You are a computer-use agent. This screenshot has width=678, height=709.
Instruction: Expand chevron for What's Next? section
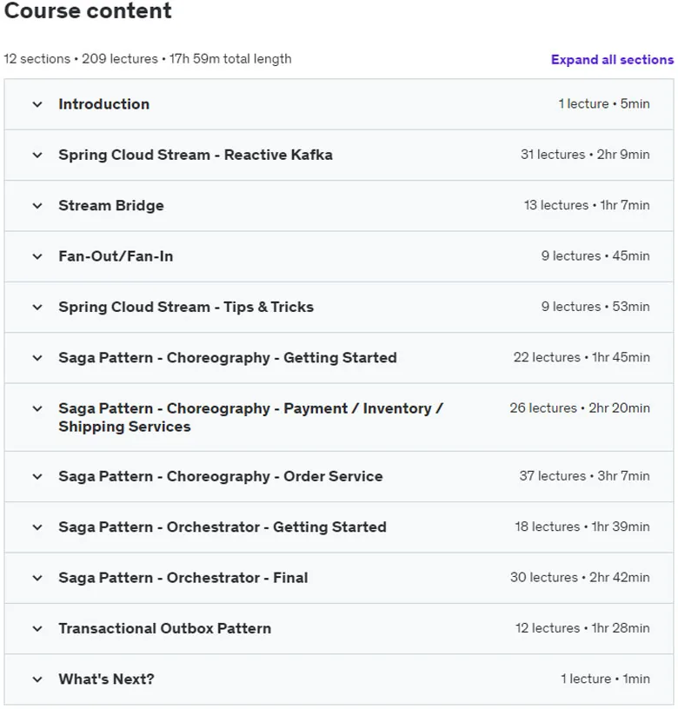tap(37, 679)
